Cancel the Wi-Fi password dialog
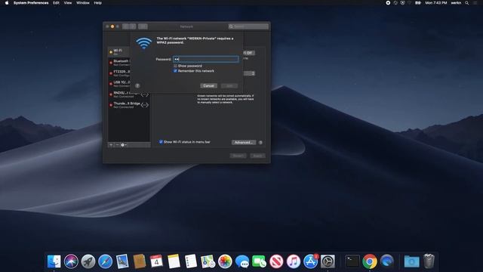This screenshot has height=272, width=483. 208,85
